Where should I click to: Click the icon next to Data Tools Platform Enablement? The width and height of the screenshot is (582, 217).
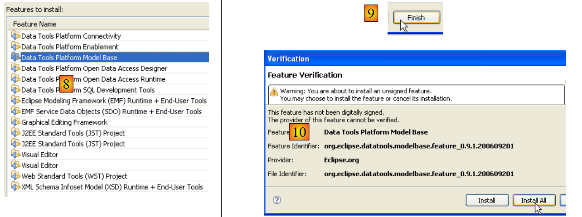pyautogui.click(x=16, y=47)
